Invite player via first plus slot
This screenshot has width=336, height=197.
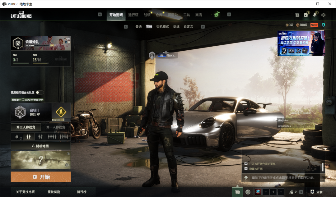tap(266, 192)
